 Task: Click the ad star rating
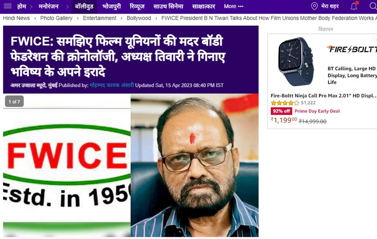click(x=285, y=103)
